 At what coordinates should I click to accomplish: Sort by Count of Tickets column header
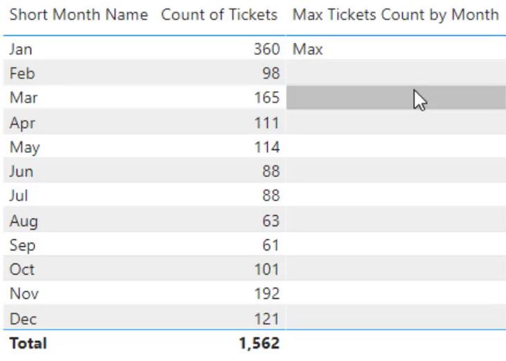point(219,15)
